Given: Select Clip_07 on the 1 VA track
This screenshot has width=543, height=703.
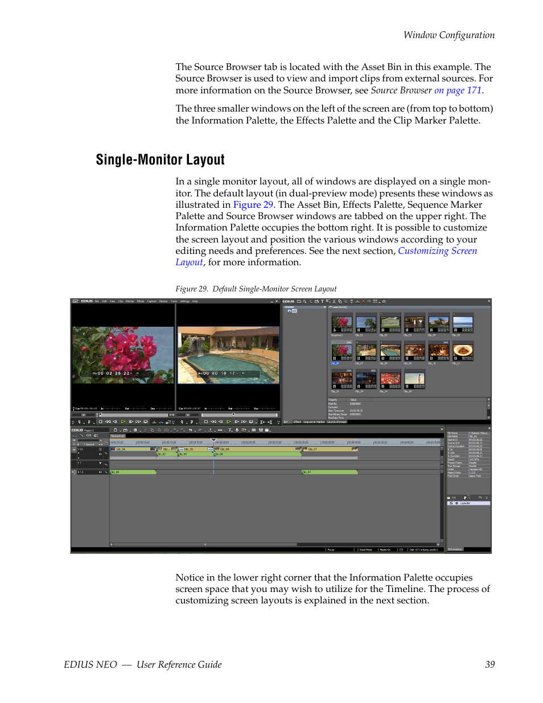Looking at the screenshot, I should click(x=330, y=449).
